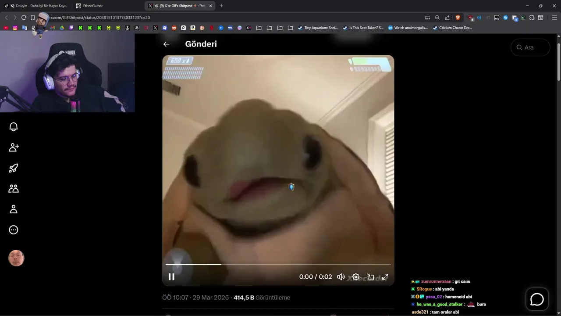Toggle picture-in-picture for the video
This screenshot has width=561, height=316.
(x=370, y=277)
